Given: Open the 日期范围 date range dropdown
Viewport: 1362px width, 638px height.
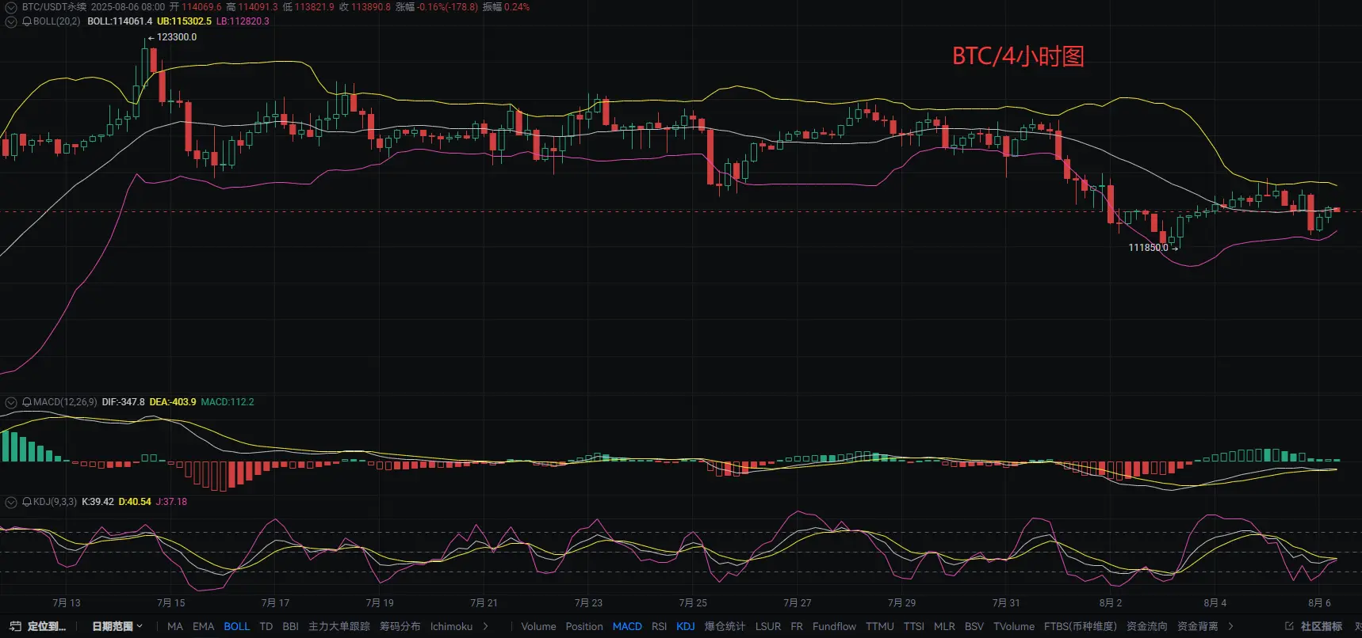Looking at the screenshot, I should [x=117, y=626].
